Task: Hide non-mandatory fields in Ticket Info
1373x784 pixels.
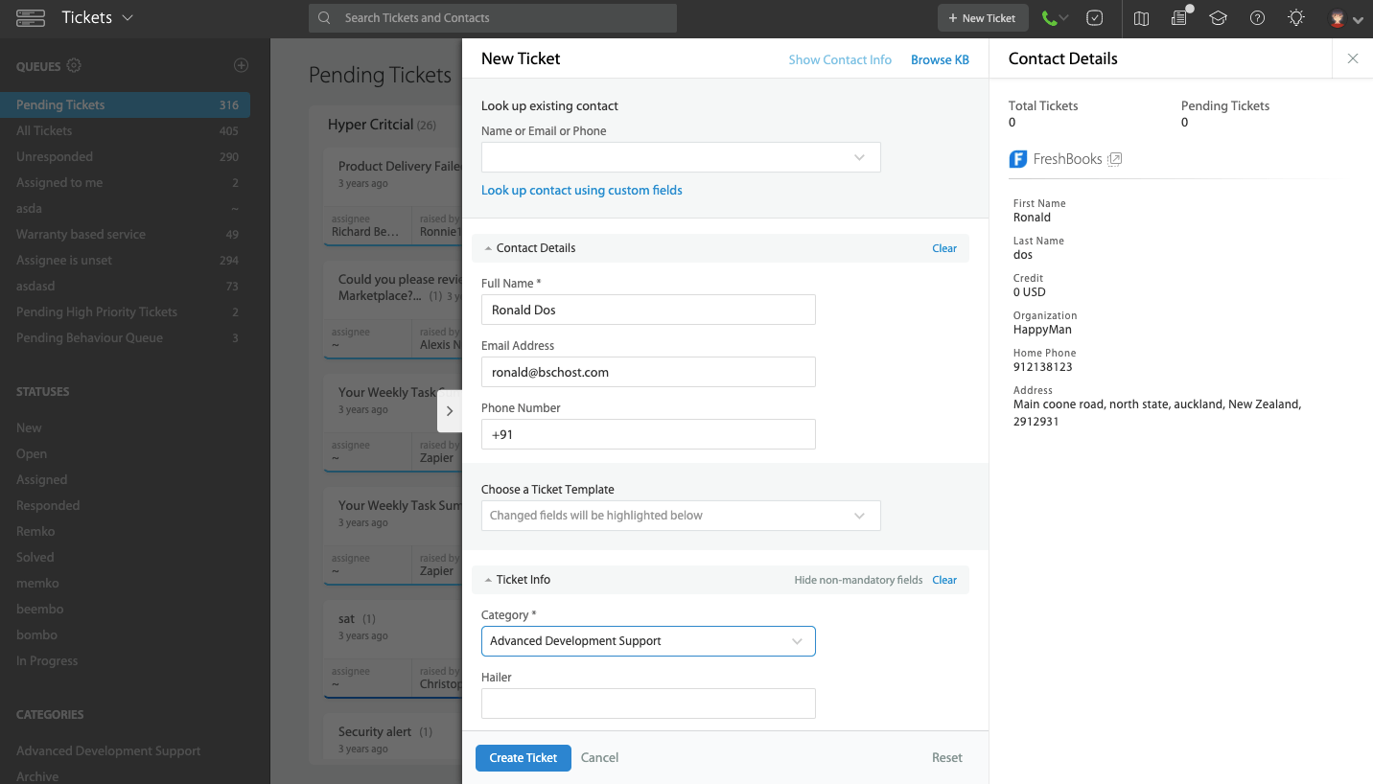Action: coord(858,580)
